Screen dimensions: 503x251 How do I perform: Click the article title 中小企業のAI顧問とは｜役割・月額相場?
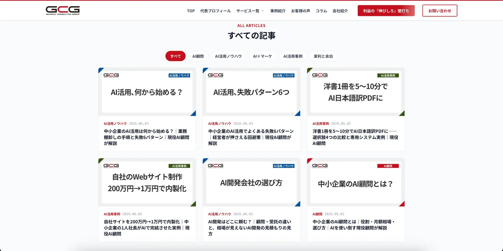pyautogui.click(x=354, y=225)
